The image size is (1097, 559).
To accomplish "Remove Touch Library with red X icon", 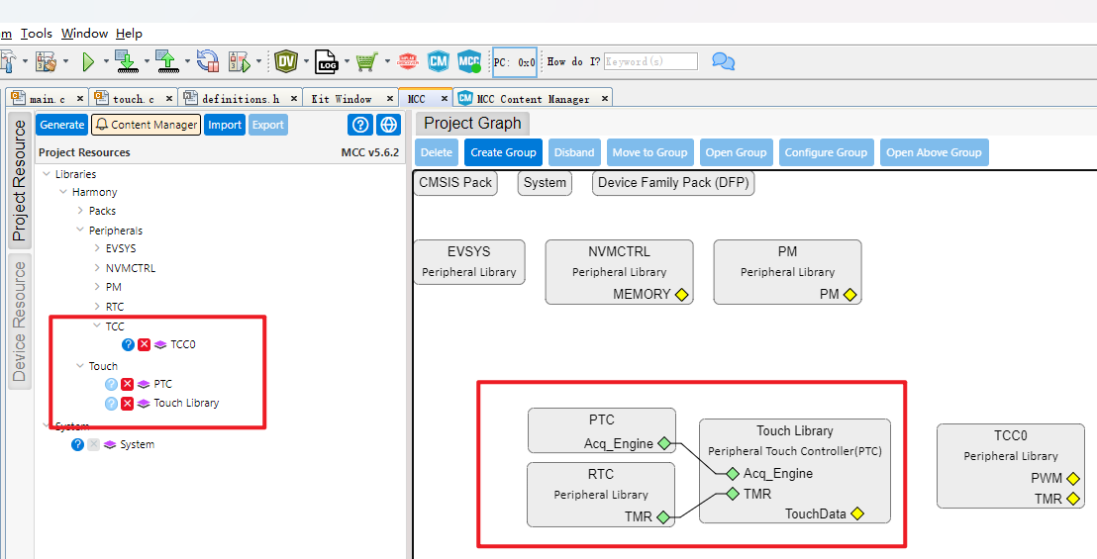I will [128, 404].
